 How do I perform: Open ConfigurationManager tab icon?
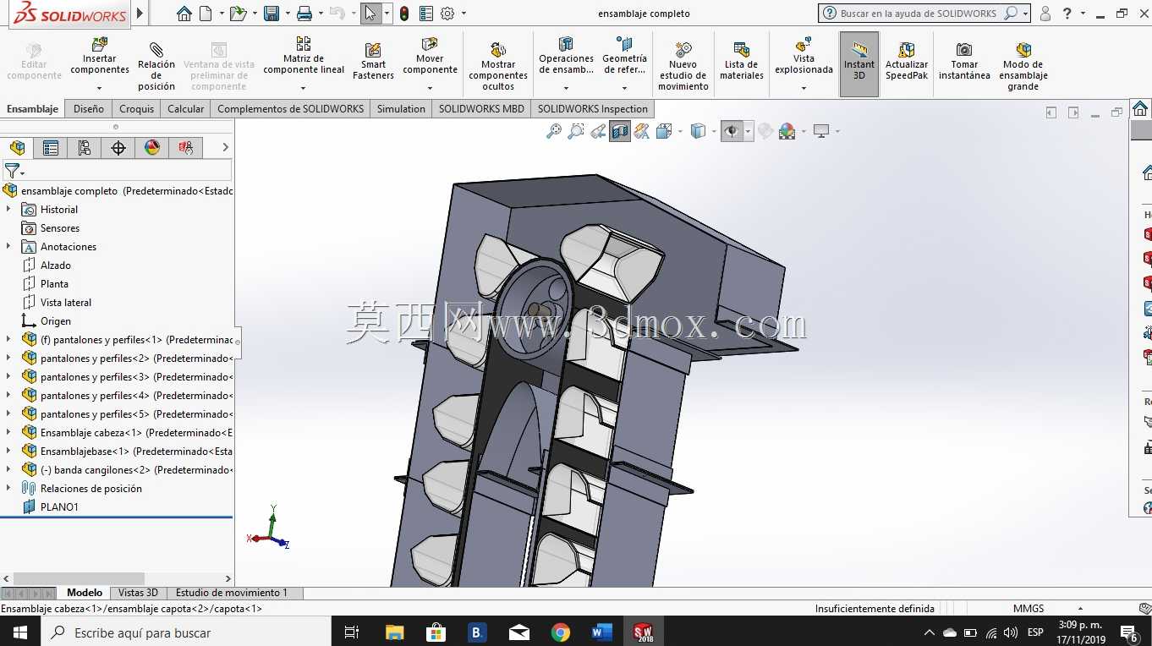[x=85, y=148]
